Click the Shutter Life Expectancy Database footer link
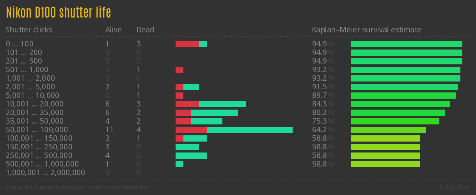 (x=77, y=187)
